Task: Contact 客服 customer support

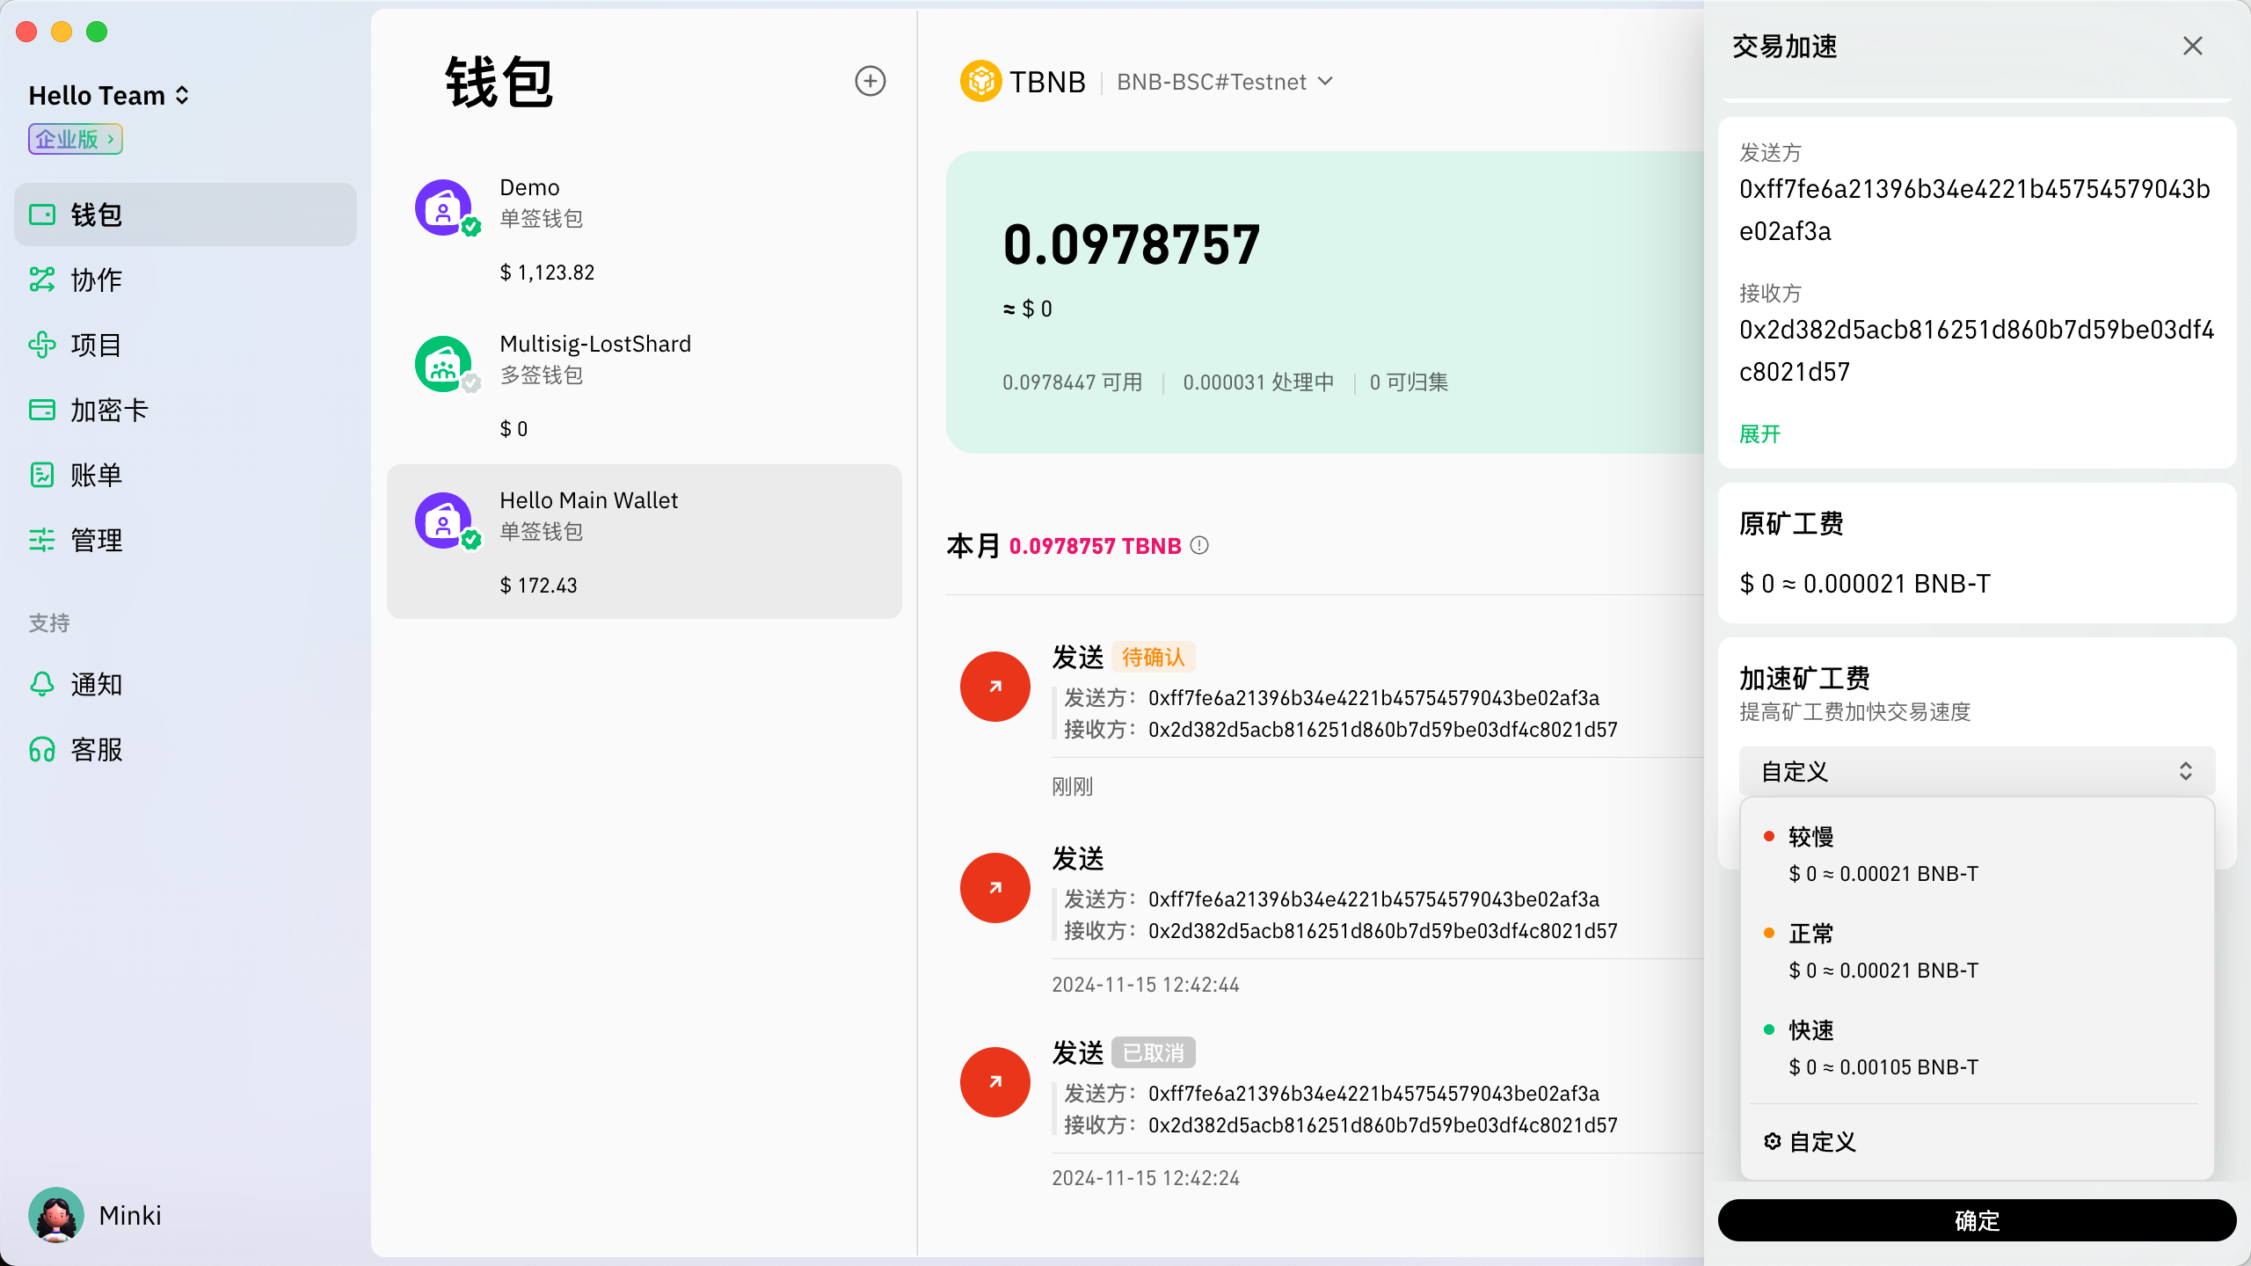Action: 95,749
